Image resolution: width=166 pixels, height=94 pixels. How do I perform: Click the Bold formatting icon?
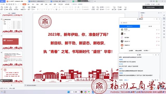(x=38, y=9)
